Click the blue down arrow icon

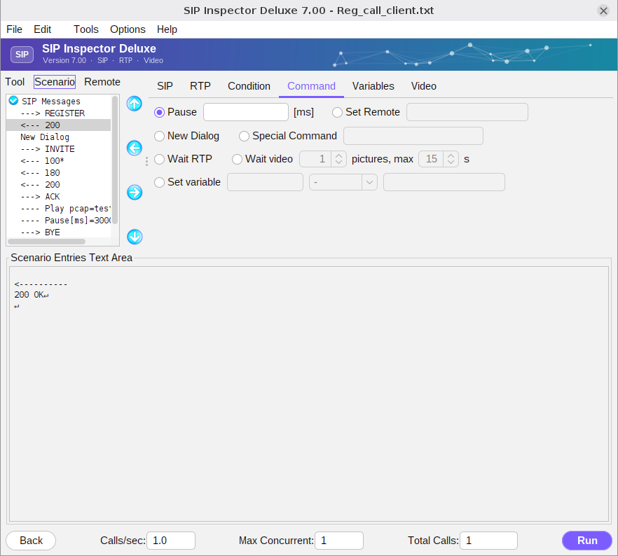[135, 237]
